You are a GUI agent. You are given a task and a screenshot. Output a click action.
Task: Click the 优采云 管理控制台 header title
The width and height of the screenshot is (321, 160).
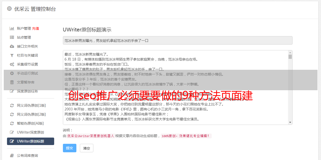(x=35, y=9)
